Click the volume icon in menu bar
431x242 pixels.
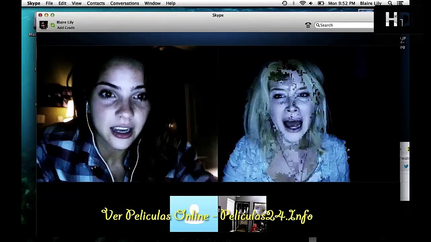(311, 3)
